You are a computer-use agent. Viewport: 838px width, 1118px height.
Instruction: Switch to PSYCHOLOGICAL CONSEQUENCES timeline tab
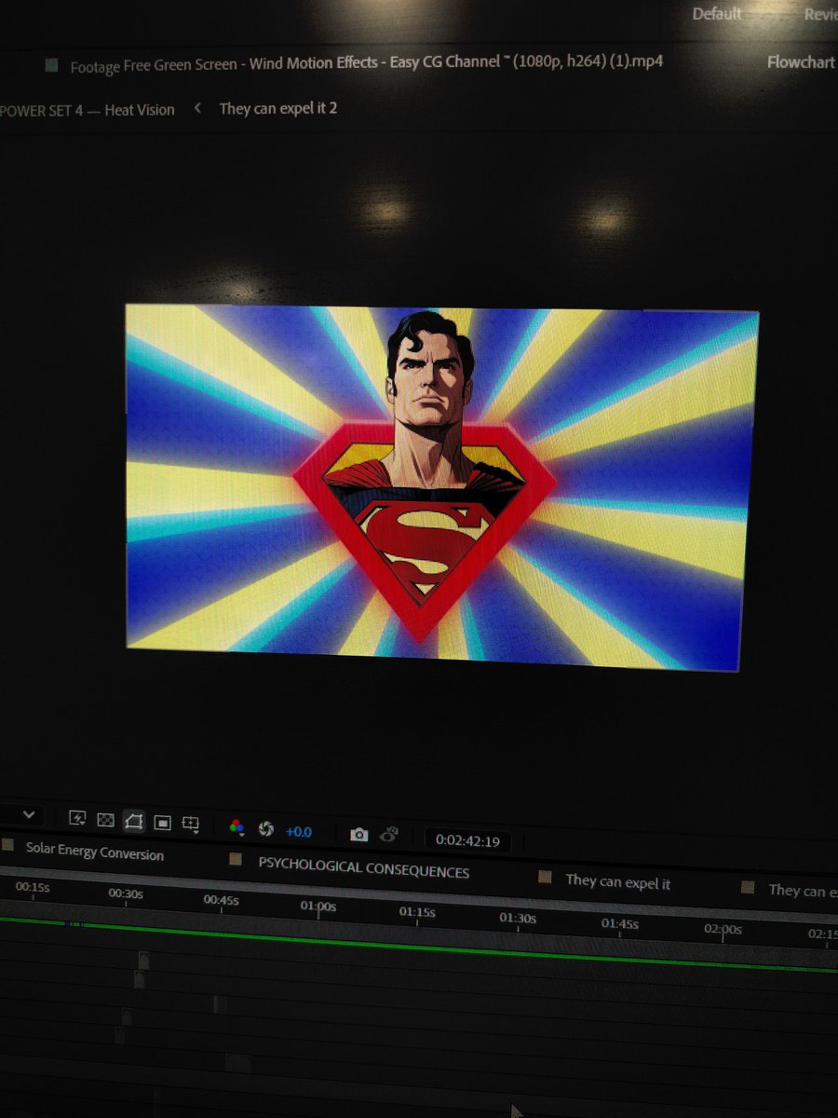364,868
